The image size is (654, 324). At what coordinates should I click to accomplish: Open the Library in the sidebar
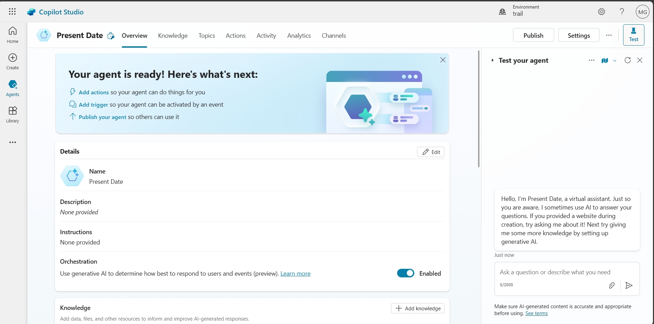pyautogui.click(x=13, y=115)
